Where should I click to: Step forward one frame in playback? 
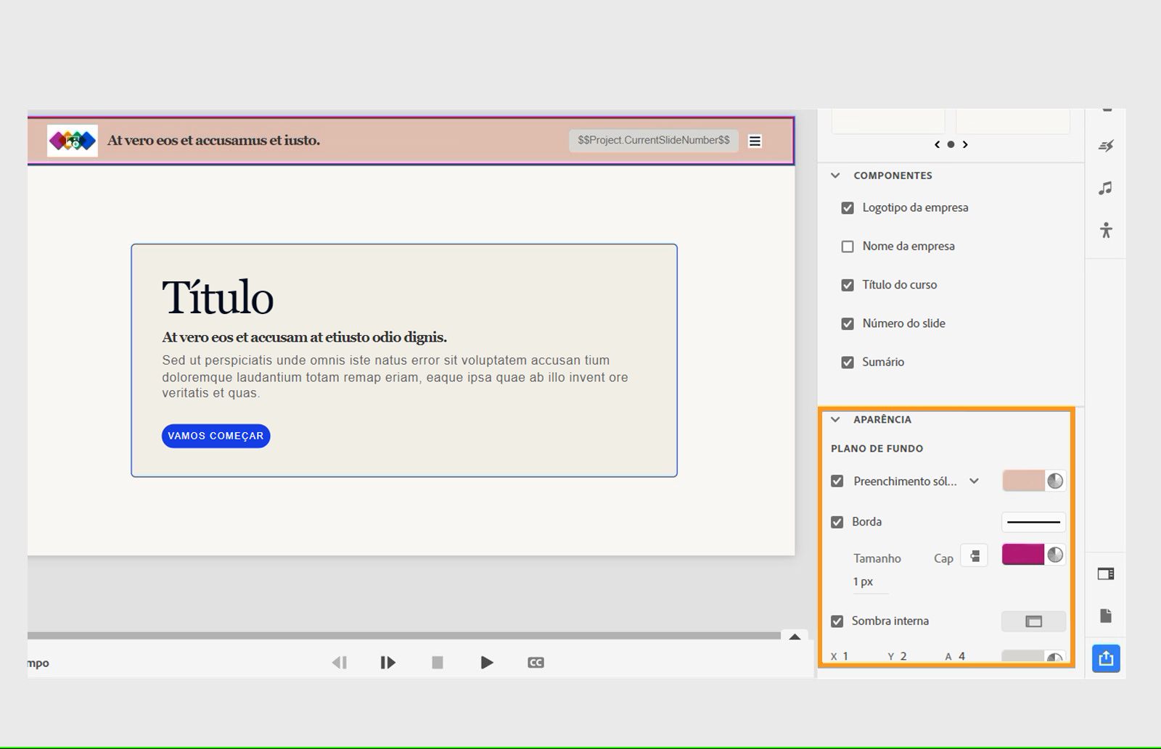point(387,662)
